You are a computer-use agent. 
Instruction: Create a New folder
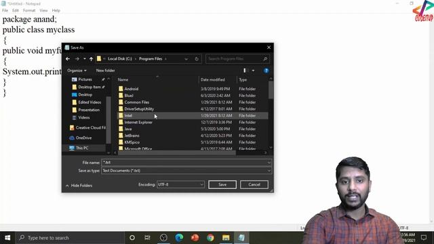point(106,70)
